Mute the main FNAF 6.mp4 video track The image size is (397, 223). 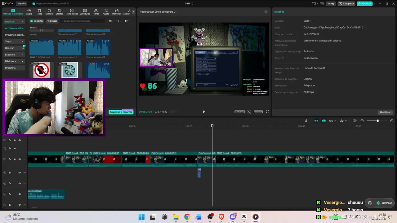(x=20, y=159)
